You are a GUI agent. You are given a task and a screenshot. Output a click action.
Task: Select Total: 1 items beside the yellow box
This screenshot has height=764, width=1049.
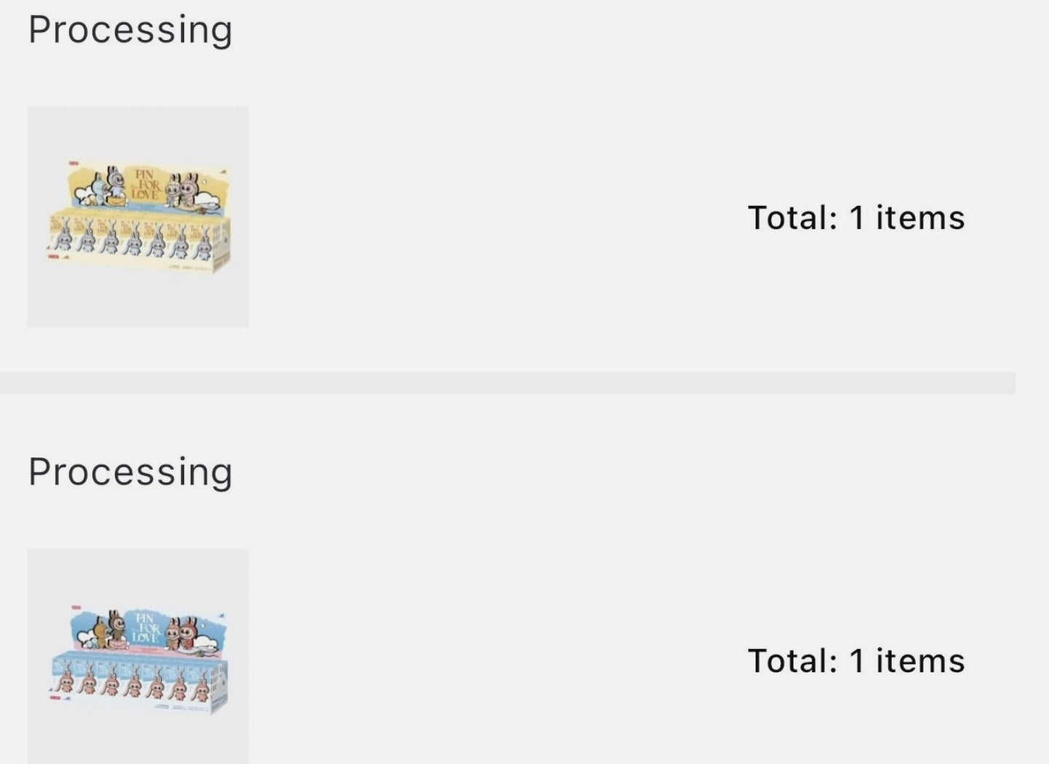tap(856, 218)
